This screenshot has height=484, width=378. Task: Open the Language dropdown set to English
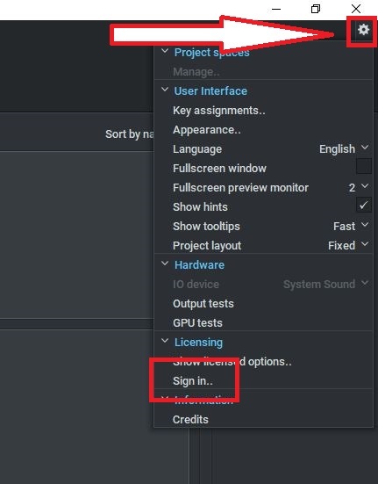point(344,148)
